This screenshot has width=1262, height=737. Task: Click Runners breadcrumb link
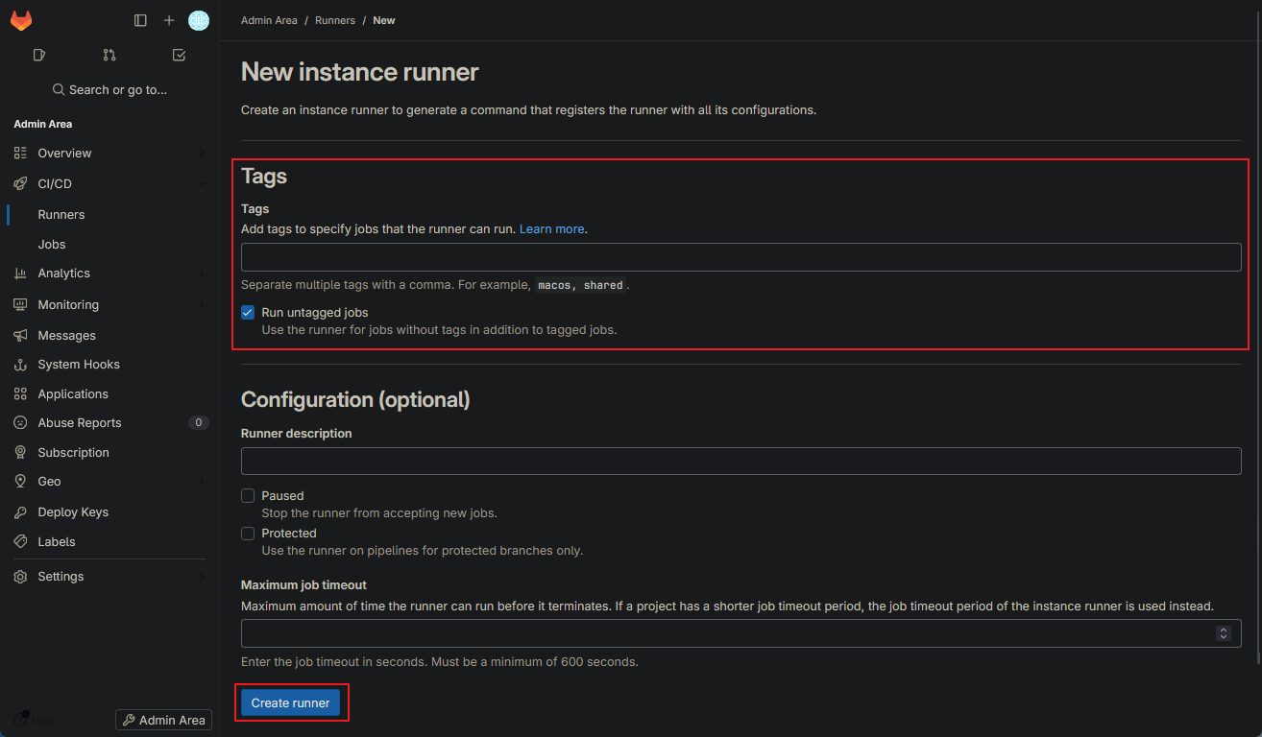[x=335, y=20]
